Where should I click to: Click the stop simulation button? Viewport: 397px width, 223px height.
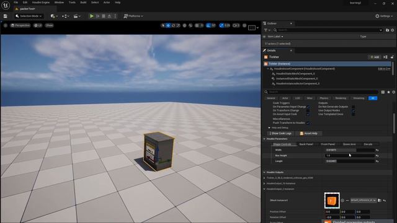pos(104,16)
